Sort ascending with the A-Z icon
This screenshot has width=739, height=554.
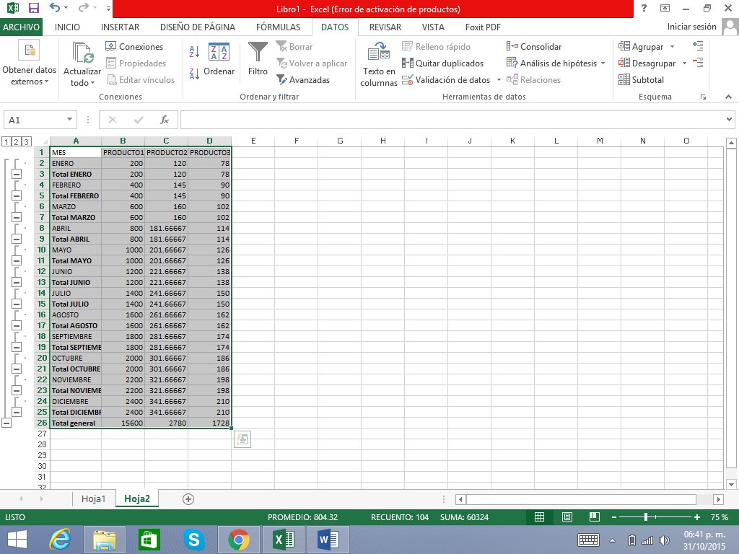[x=194, y=52]
